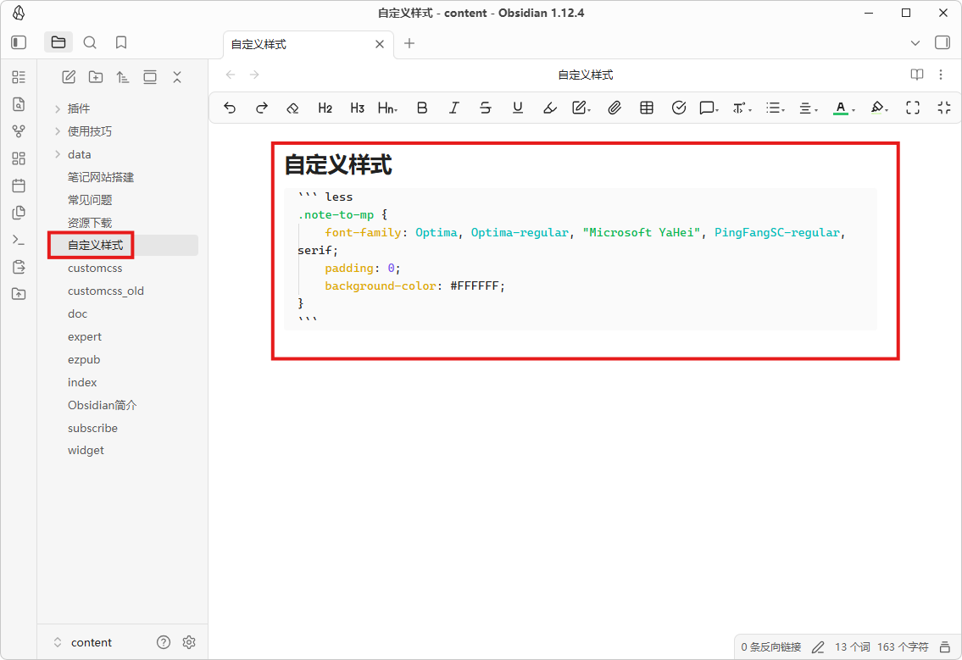Insert a table using the toolbar

tap(647, 108)
